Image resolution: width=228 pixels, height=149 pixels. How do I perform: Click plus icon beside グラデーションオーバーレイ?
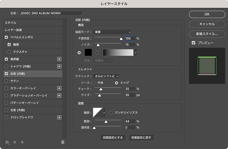pos(59,96)
